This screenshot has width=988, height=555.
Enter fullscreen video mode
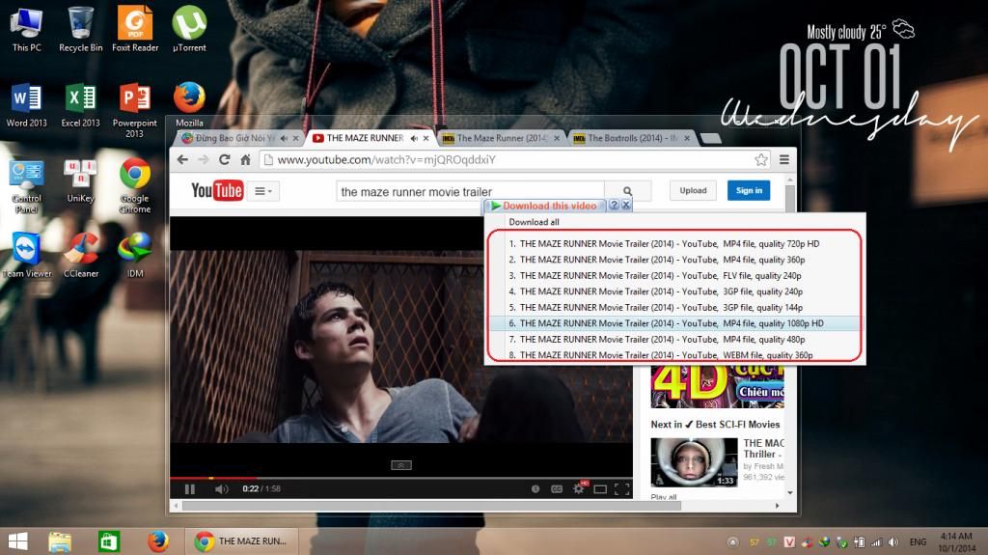point(622,488)
